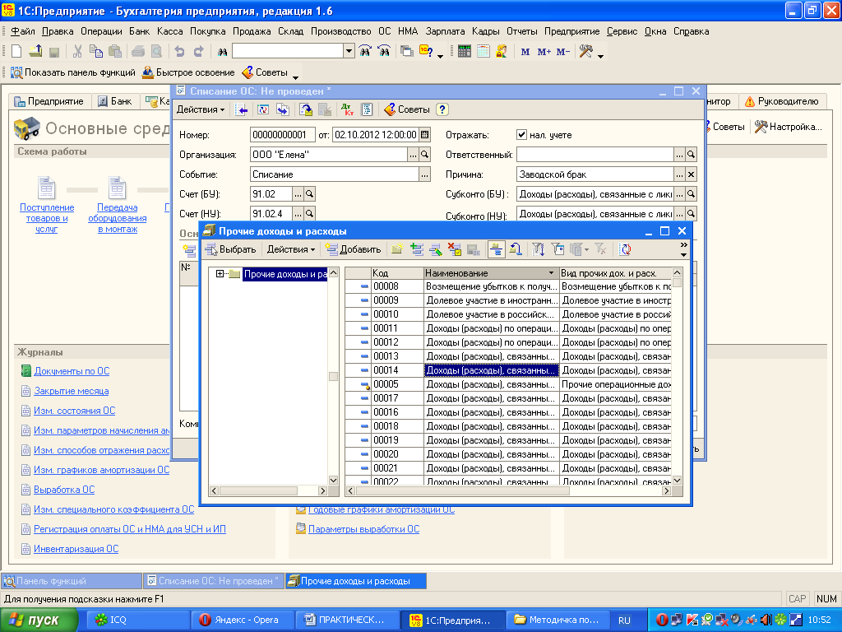This screenshot has height=632, width=842.
Task: Open Действия dropdown in Прочие доходы window
Action: click(291, 249)
